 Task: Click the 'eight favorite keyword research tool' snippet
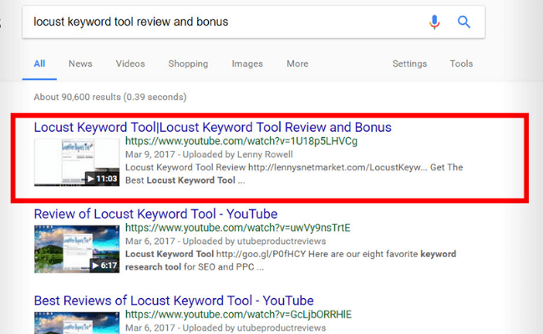(291, 261)
